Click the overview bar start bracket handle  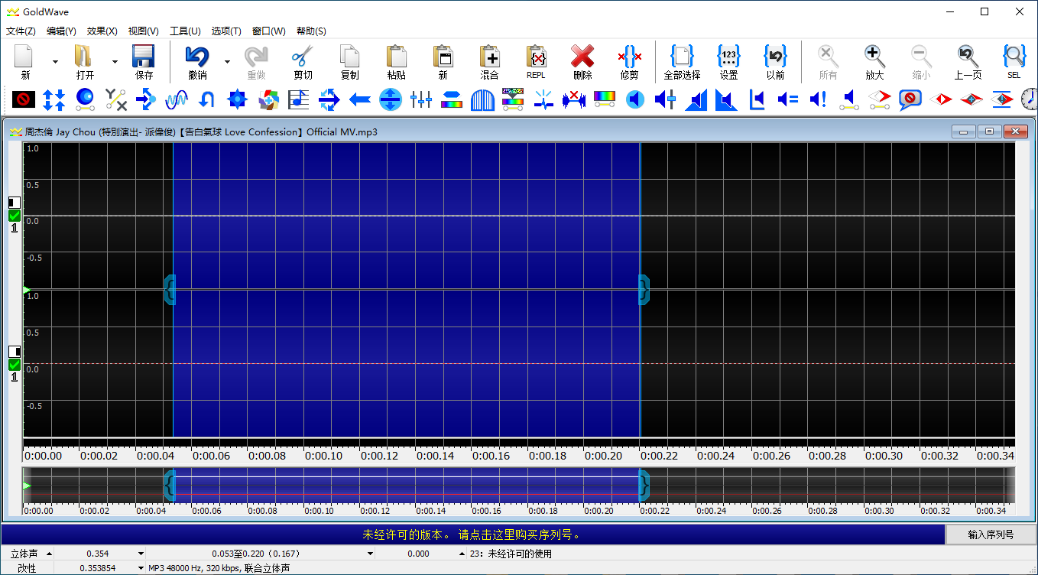[x=170, y=485]
